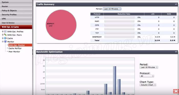Image resolution: width=179 pixels, height=95 pixels.
Task: Click the red Fortinet logo icon
Action: tap(176, 91)
